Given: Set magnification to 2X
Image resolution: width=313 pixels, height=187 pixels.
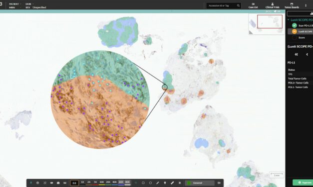Looking at the screenshot, I should coord(89,183).
